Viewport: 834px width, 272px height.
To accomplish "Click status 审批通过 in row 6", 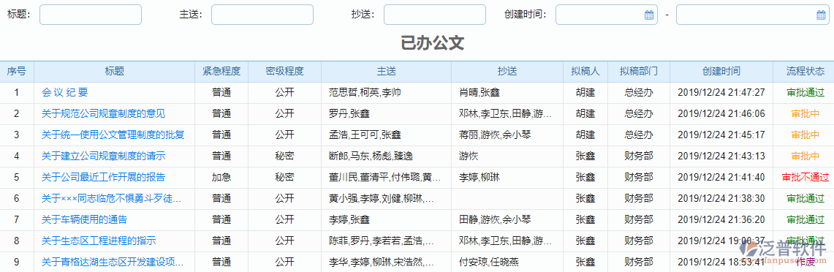I will pos(805,199).
